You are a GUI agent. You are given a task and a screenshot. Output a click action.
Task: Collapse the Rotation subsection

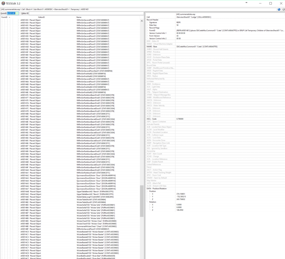tap(152, 202)
